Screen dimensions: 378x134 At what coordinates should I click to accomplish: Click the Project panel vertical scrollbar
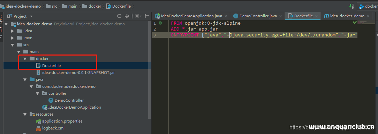coord(150,70)
